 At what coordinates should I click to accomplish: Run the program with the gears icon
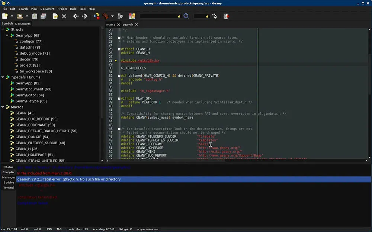[120, 16]
